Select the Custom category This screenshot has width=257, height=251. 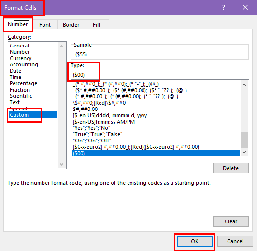33,115
